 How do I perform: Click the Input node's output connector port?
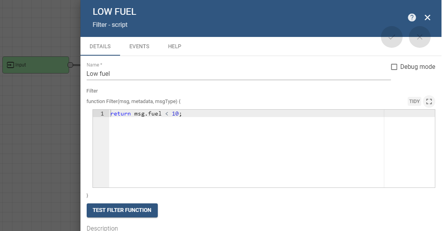(70, 65)
